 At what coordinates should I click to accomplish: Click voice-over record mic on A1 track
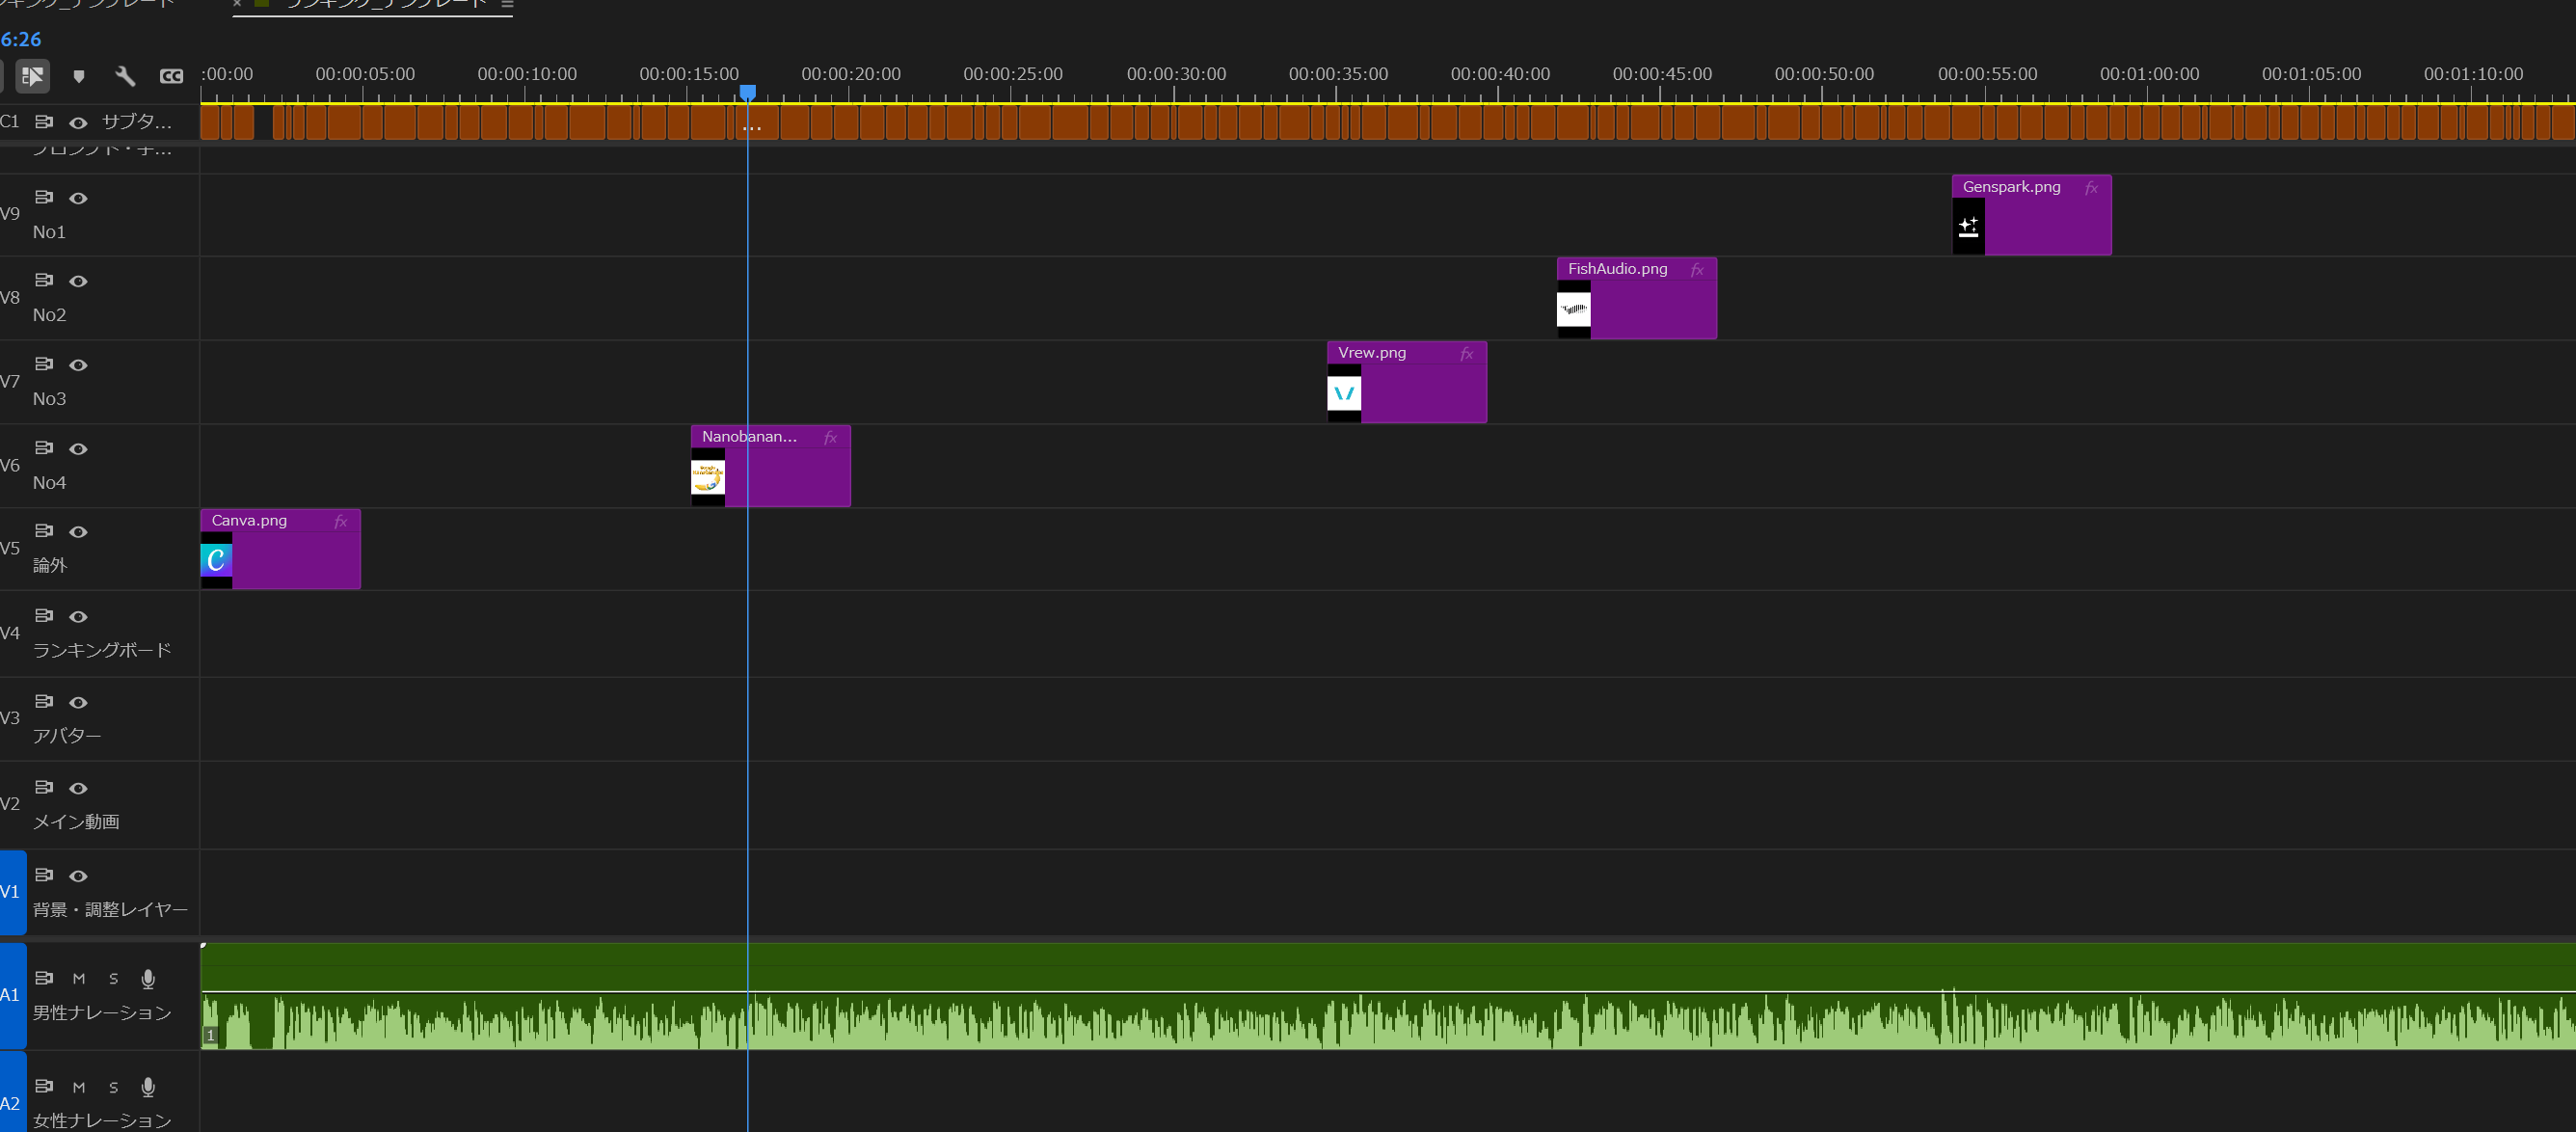[148, 978]
